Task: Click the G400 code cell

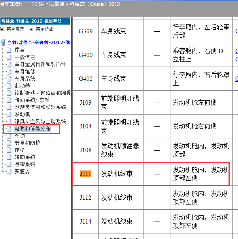Action: click(x=85, y=55)
